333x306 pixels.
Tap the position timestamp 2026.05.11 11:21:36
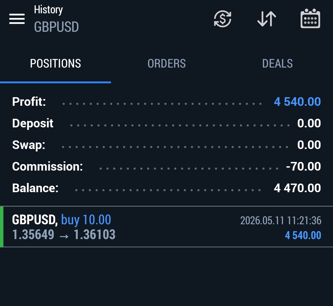coord(281,220)
